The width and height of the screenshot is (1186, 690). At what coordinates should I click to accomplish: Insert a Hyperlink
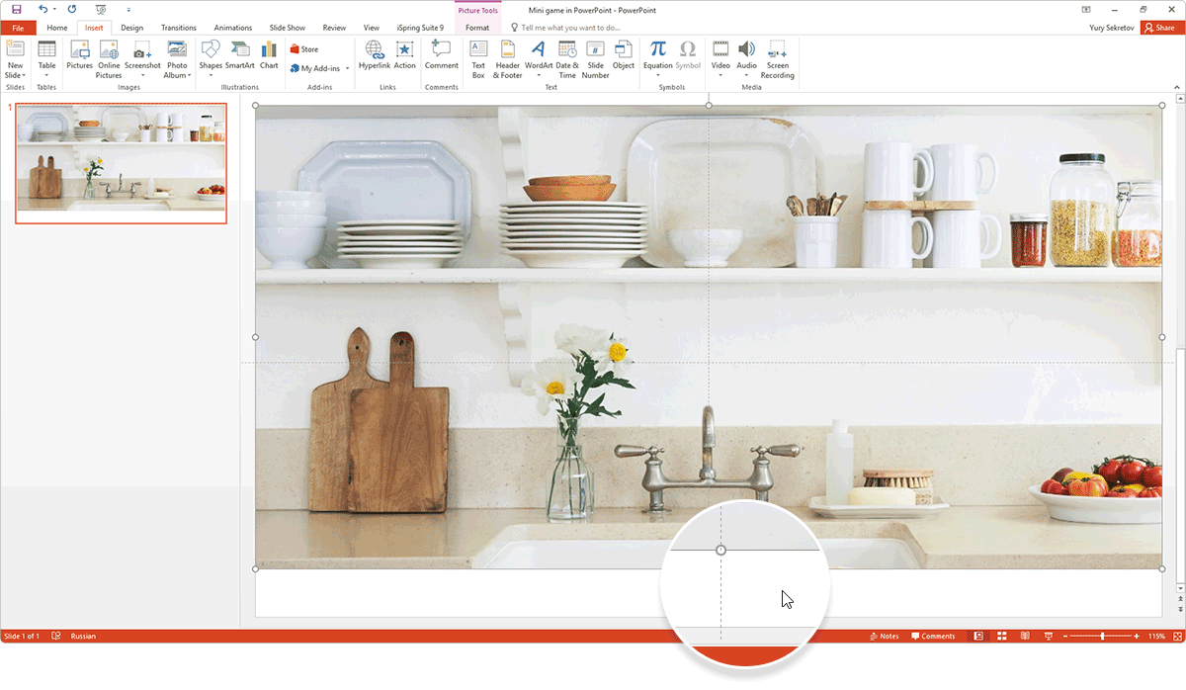(375, 54)
